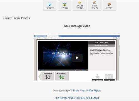Click the Smart Fiverr Profits heading
The width and height of the screenshot is (139, 101).
tap(17, 18)
